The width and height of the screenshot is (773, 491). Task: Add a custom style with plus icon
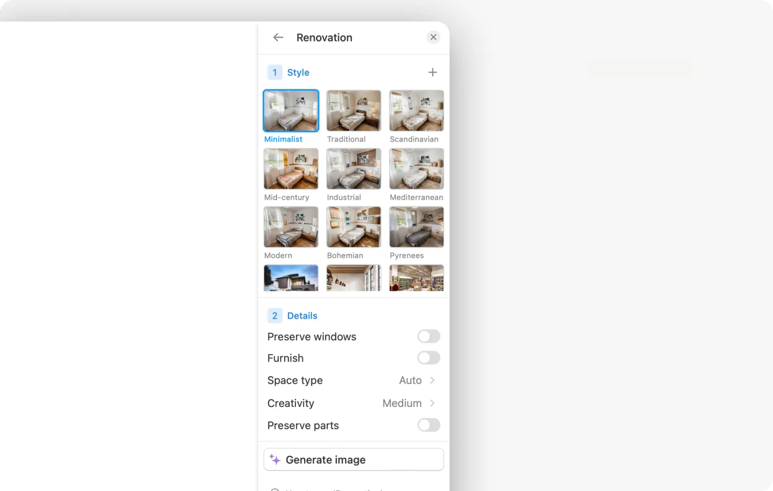432,72
